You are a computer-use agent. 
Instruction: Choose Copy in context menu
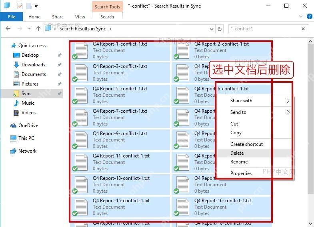(254, 133)
